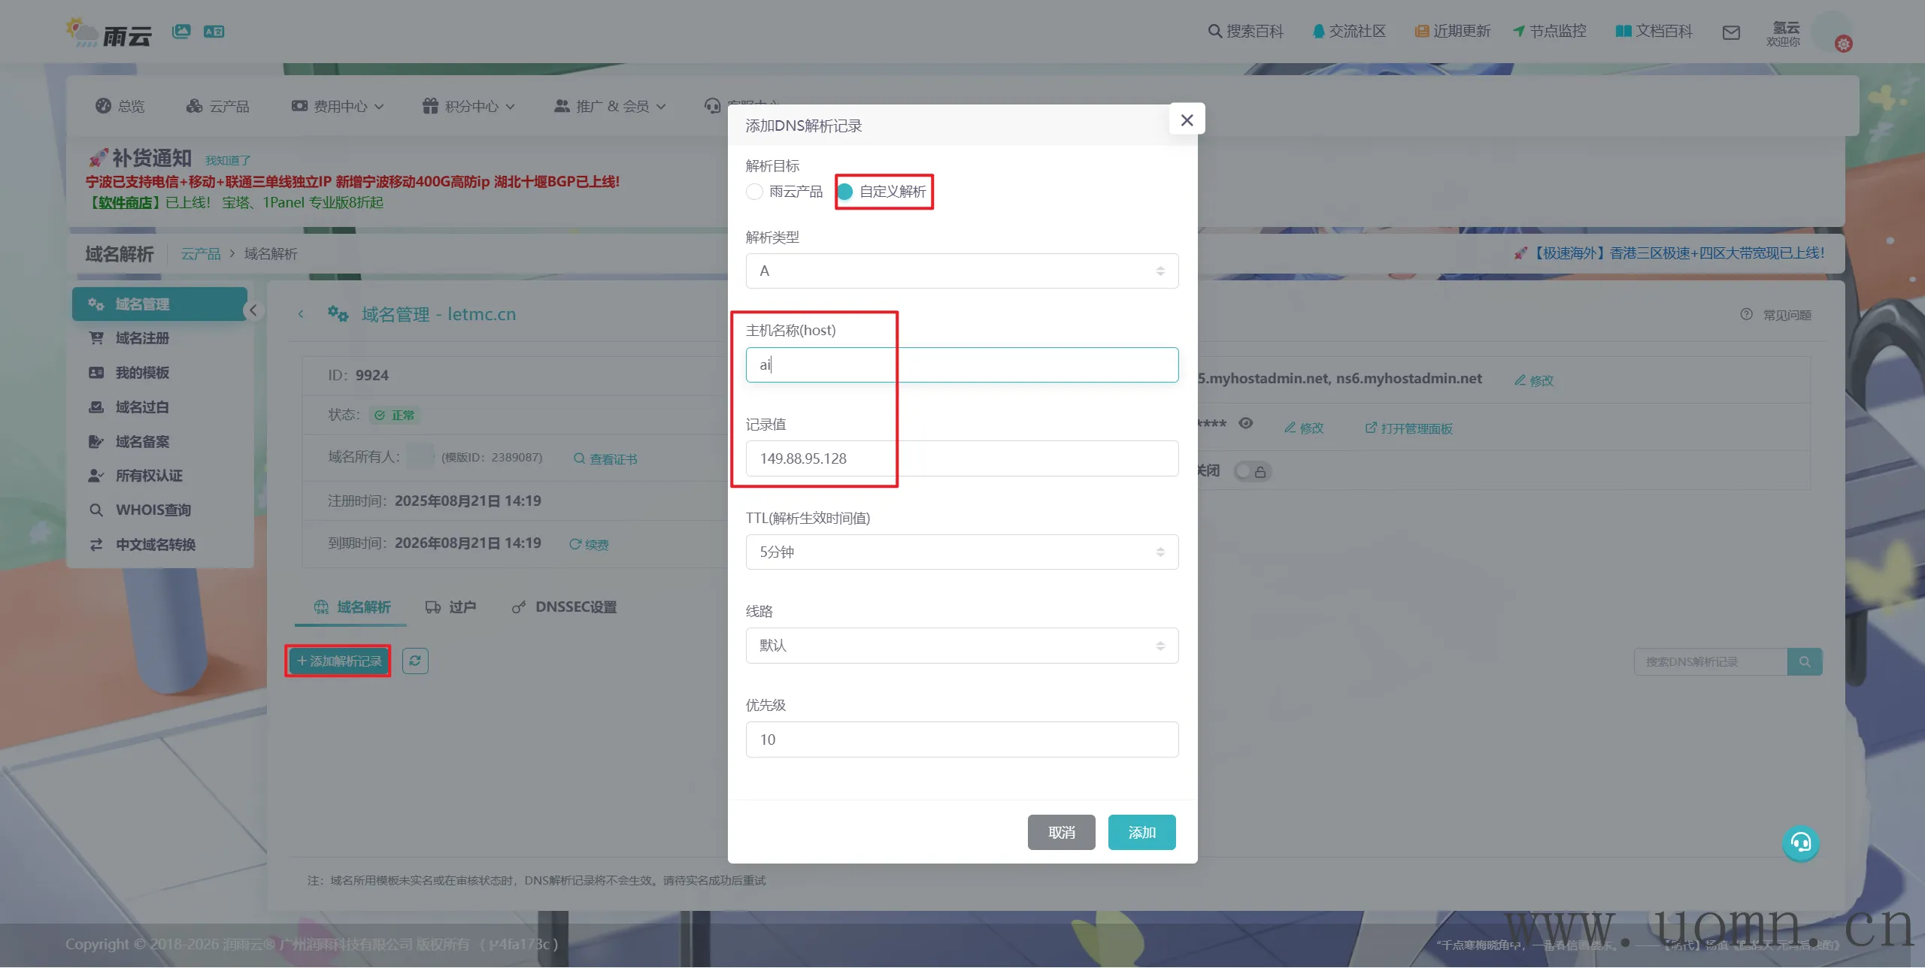Click the language translate icon in header
The height and width of the screenshot is (968, 1925).
tap(214, 32)
